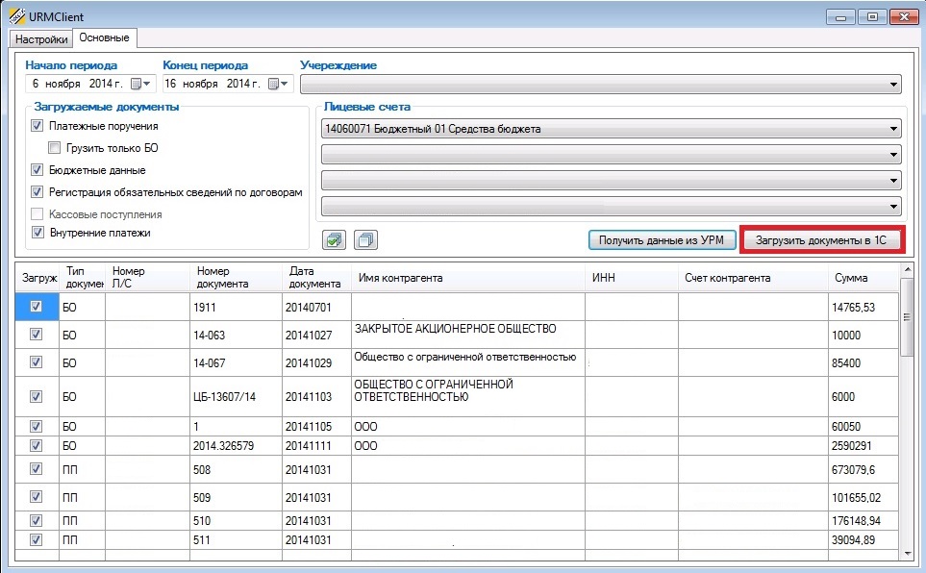The width and height of the screenshot is (926, 573).
Task: Toggle Внутренние платежи checkbox
Action: click(38, 232)
